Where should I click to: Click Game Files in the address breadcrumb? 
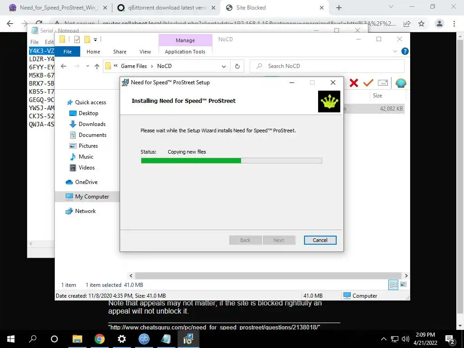pyautogui.click(x=134, y=66)
